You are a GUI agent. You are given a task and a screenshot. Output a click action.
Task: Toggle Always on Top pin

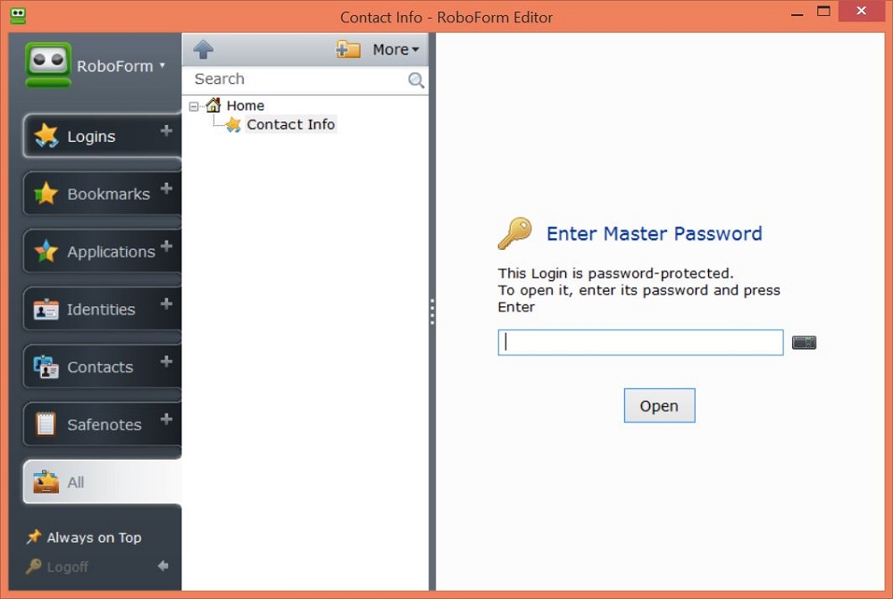click(x=84, y=537)
